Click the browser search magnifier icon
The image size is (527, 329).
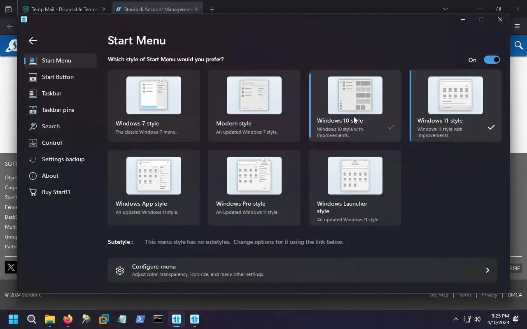click(519, 45)
